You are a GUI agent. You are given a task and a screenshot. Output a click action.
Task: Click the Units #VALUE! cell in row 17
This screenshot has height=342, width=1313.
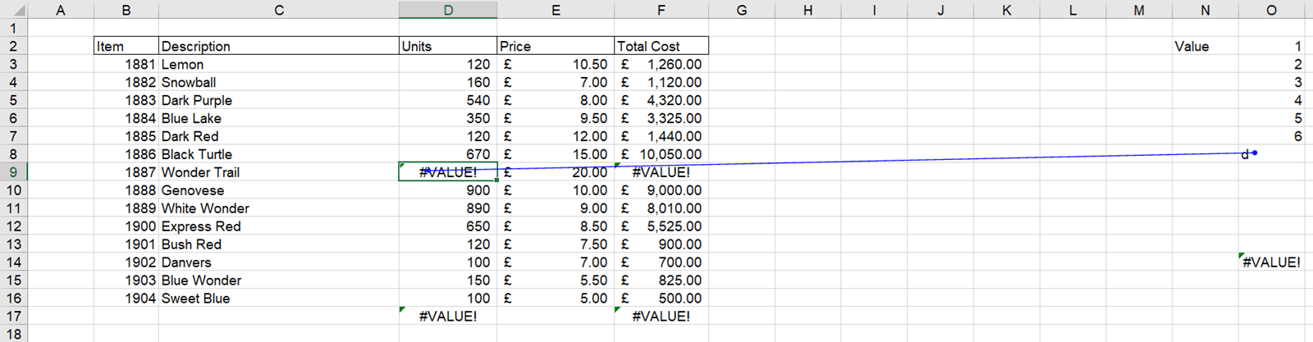[447, 317]
